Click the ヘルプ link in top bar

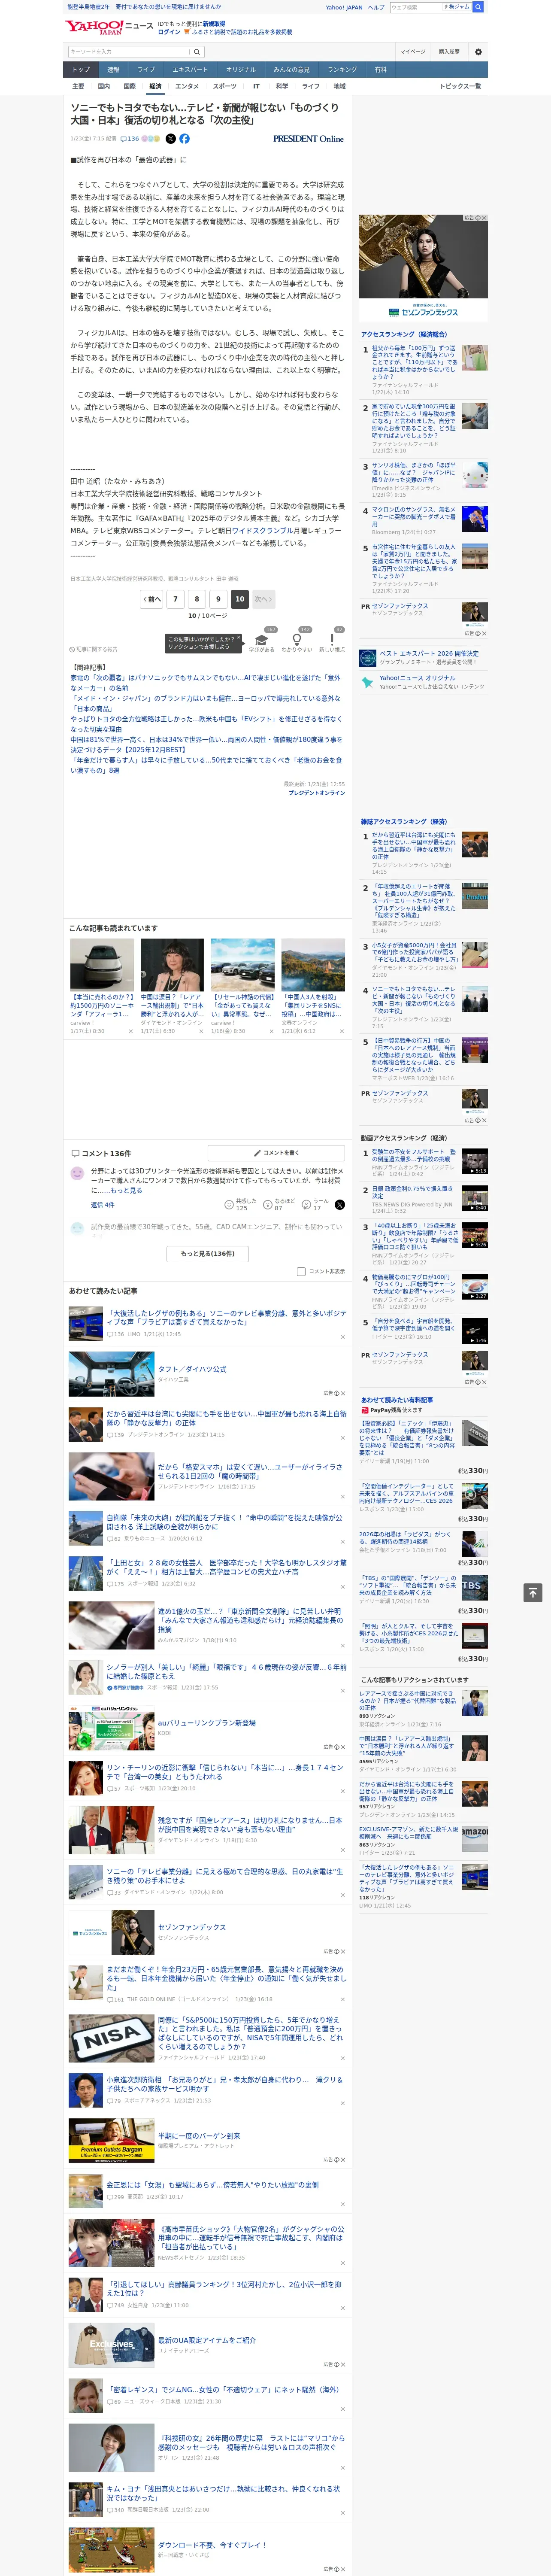[x=375, y=7]
